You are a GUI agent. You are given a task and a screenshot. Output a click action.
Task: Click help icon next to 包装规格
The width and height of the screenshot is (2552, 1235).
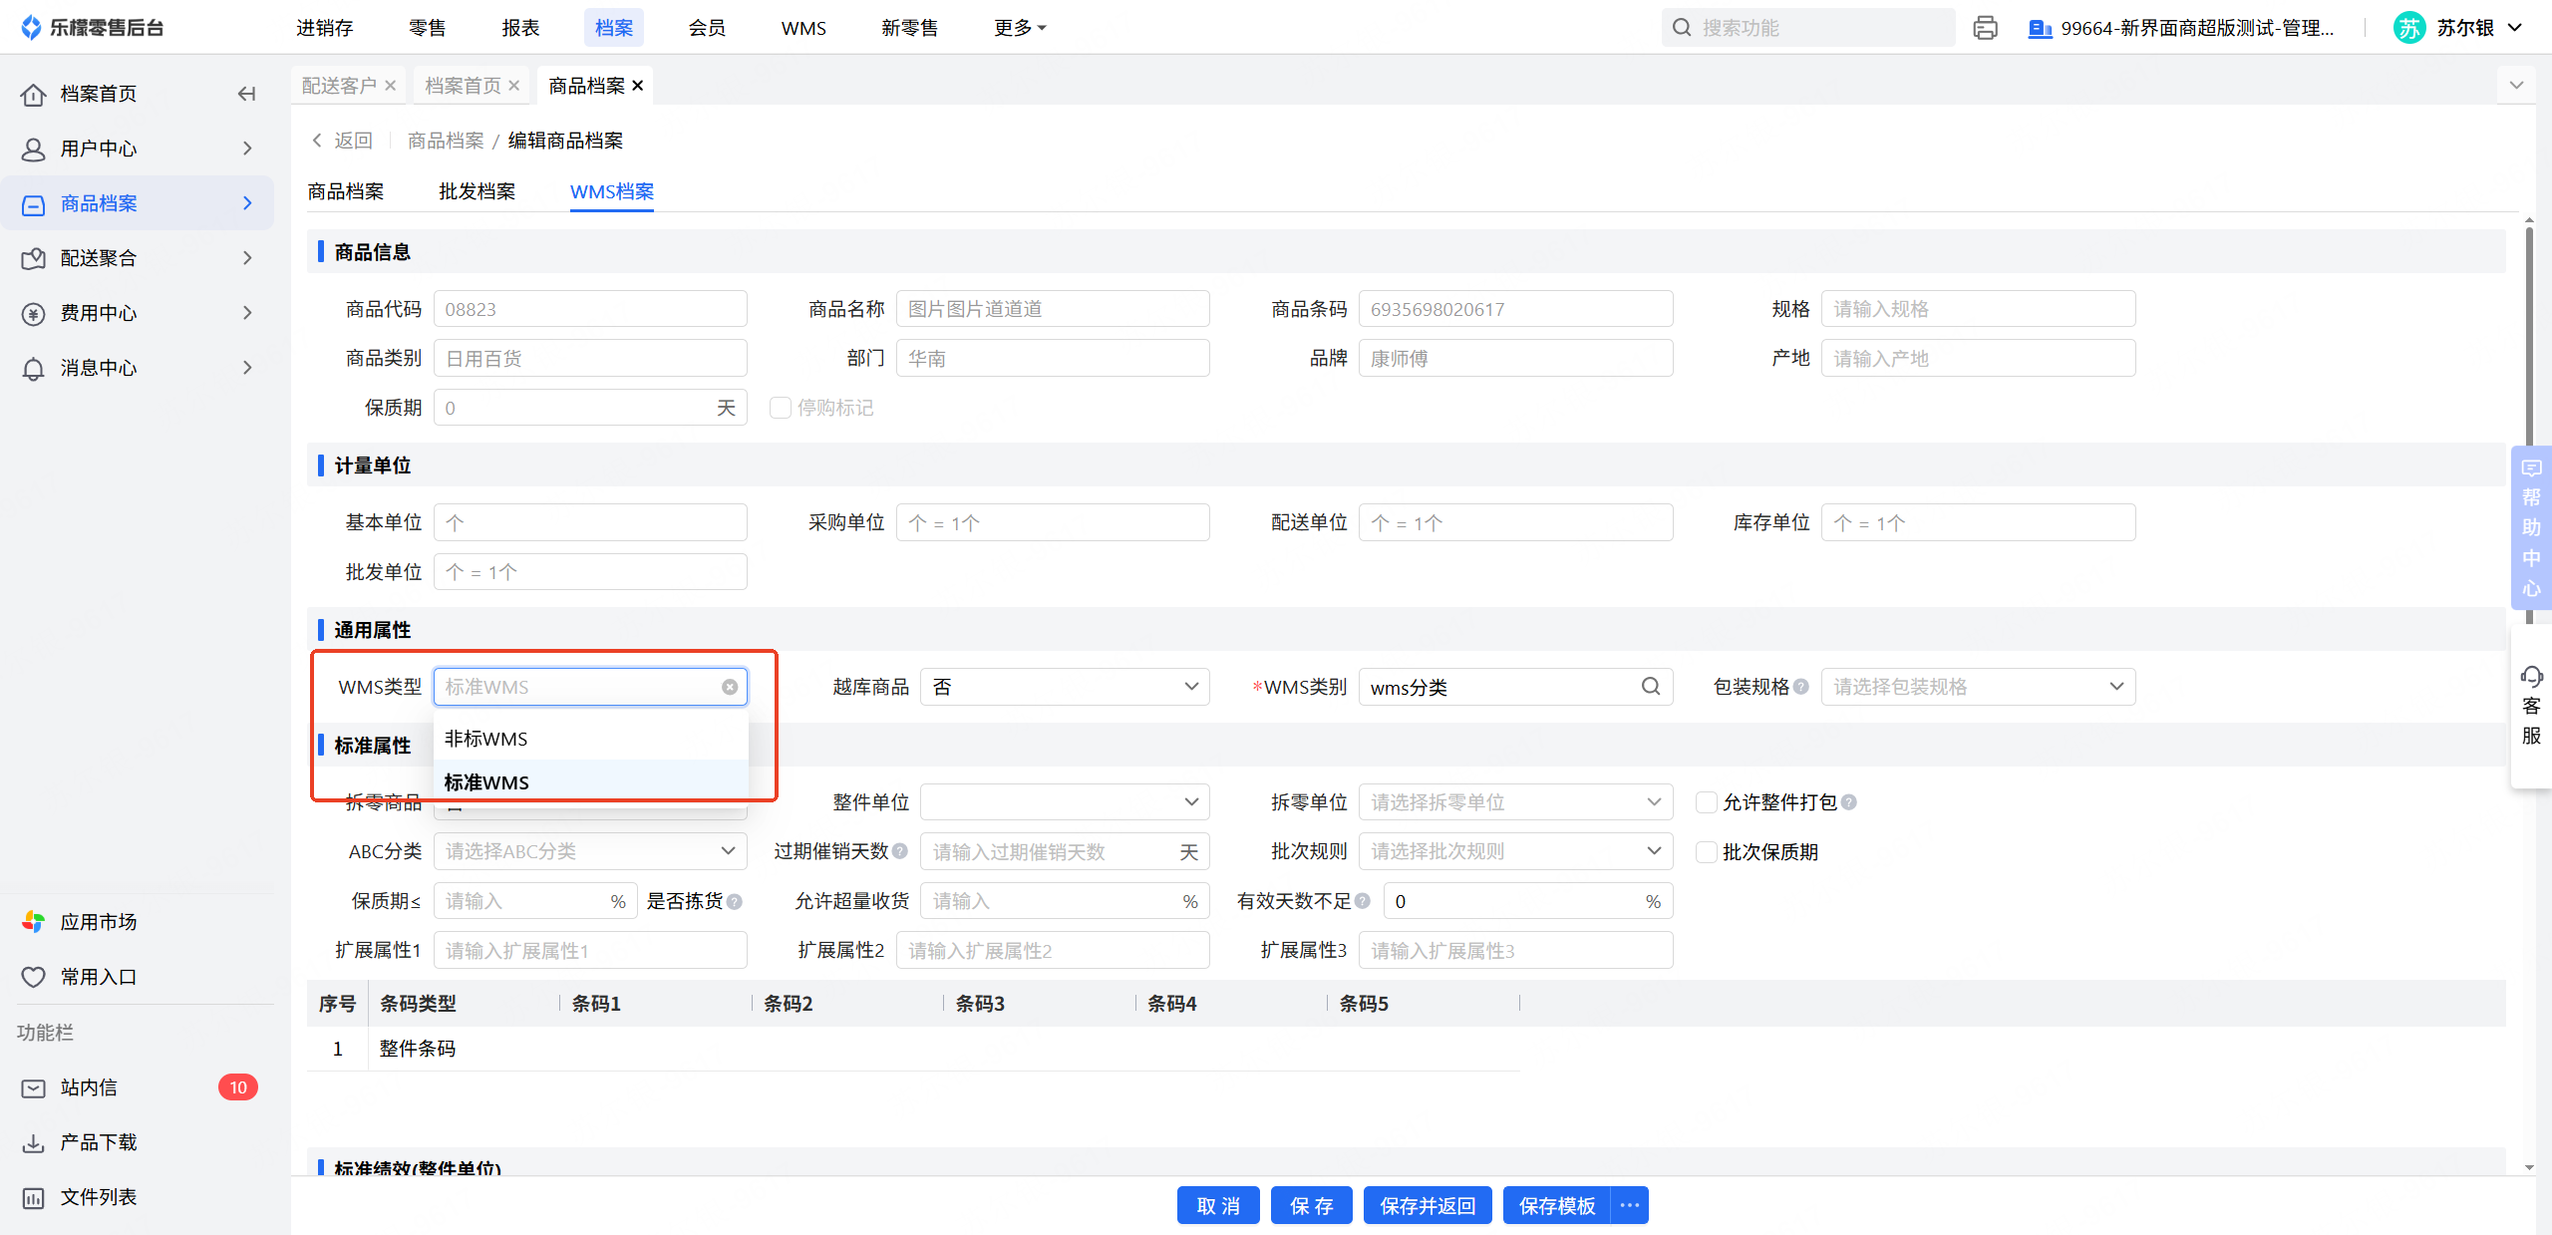click(1800, 687)
